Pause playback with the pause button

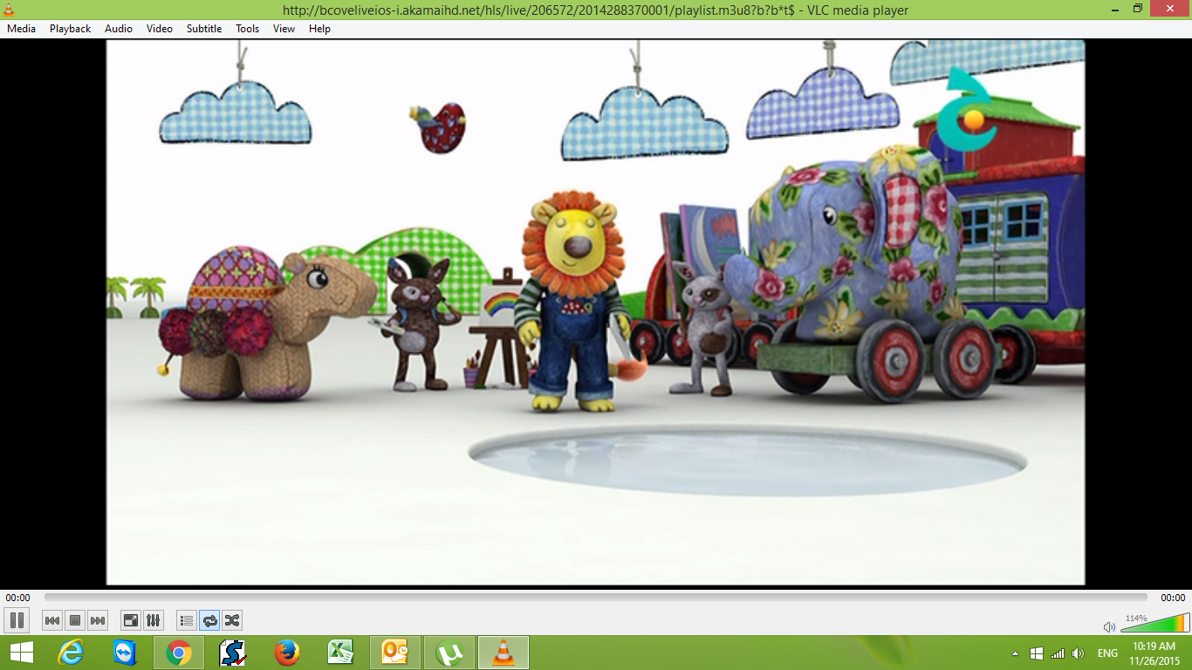(x=17, y=620)
